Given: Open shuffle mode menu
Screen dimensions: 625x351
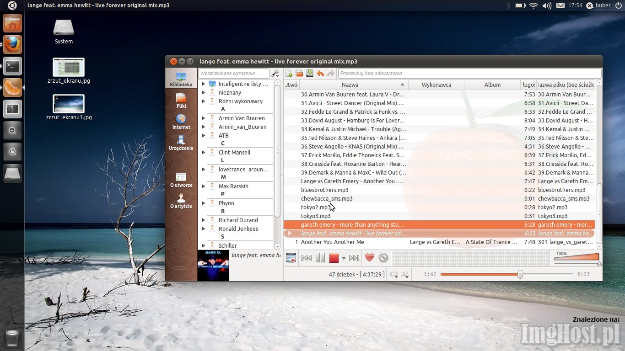Looking at the screenshot, I should coord(405,274).
